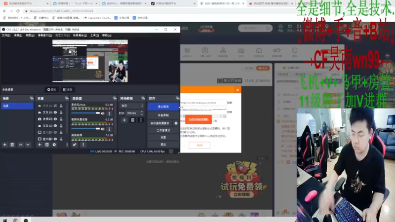The image size is (395, 222).
Task: Mute the 视频采集设备 speaker icon
Action: (x=103, y=129)
